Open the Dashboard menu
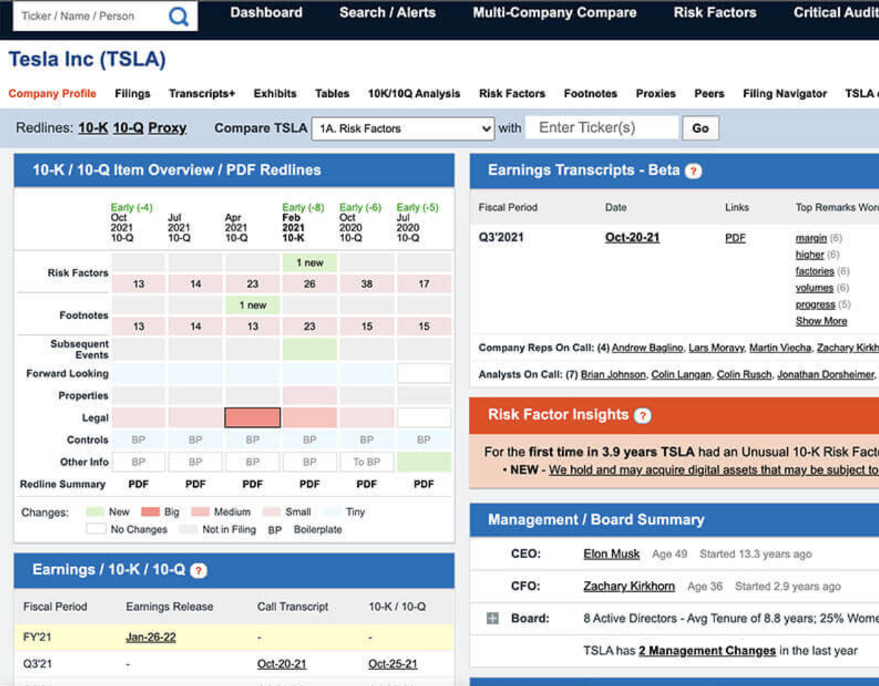Screen dimensions: 879x686 (x=266, y=12)
